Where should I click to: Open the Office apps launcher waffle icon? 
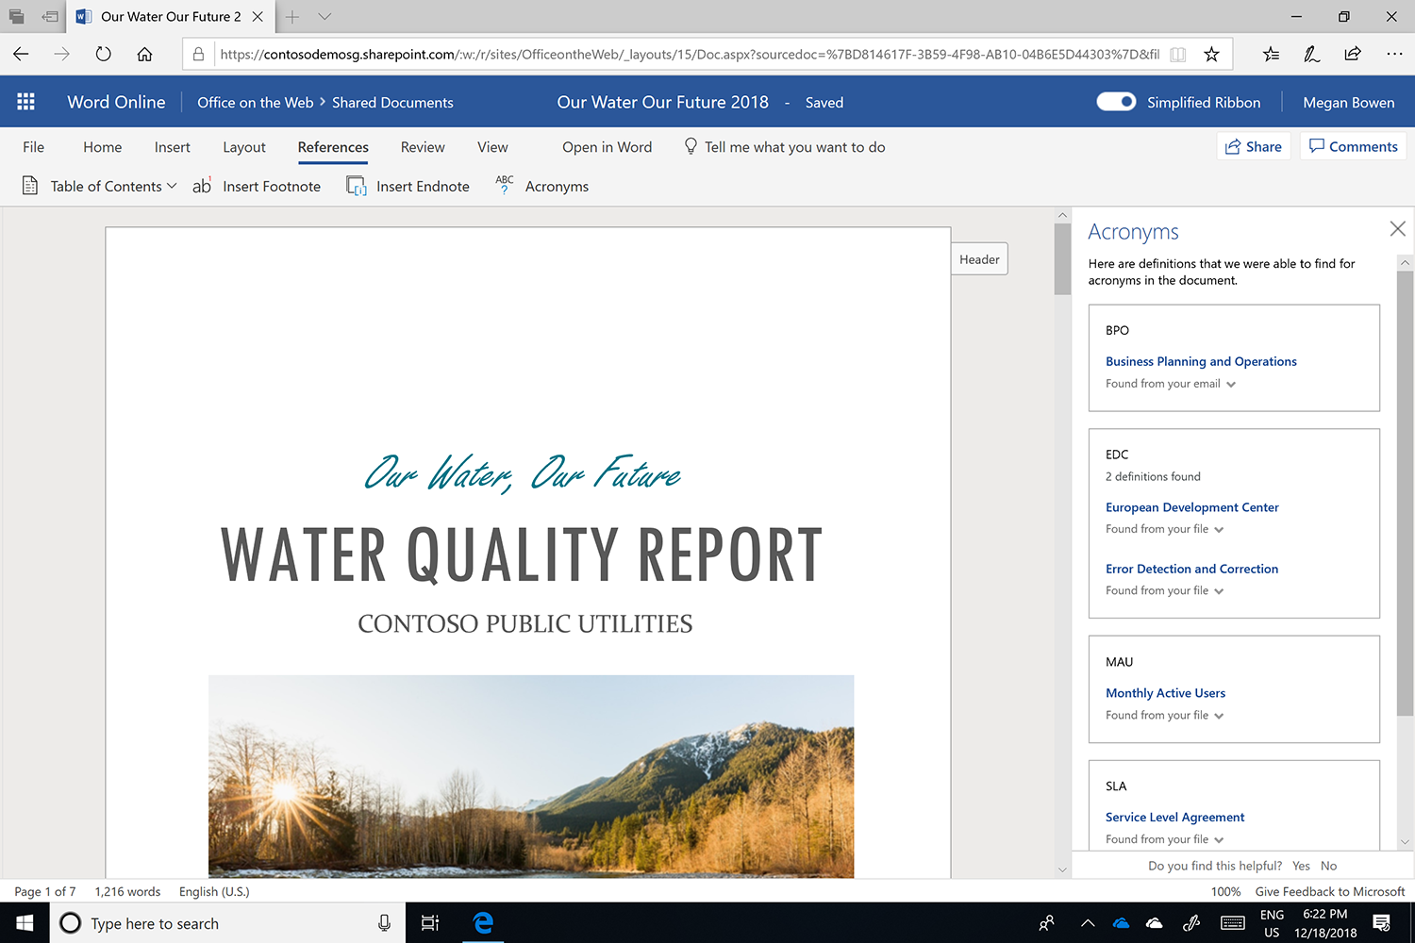25,101
